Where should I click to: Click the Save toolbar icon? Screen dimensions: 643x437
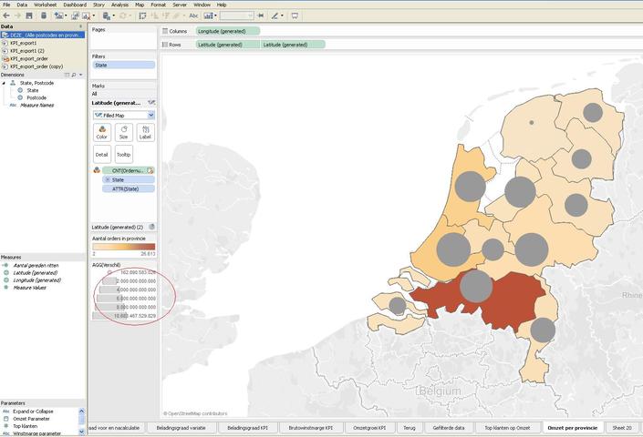(29, 15)
